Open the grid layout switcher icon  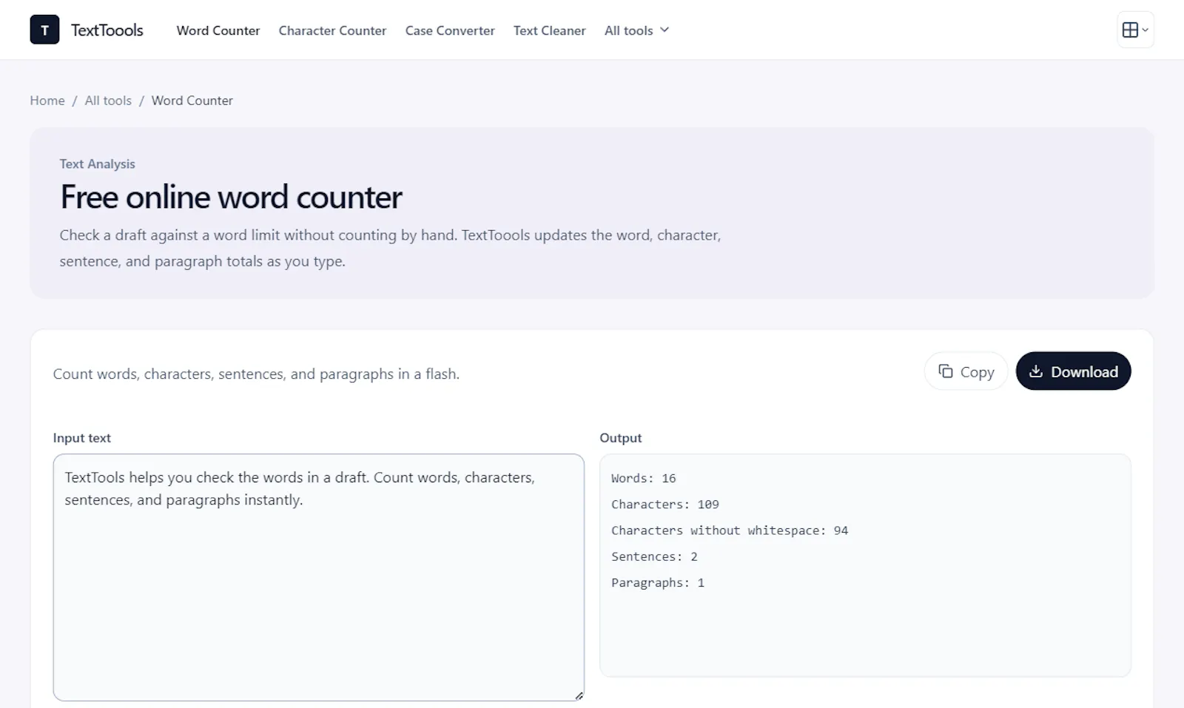point(1130,30)
